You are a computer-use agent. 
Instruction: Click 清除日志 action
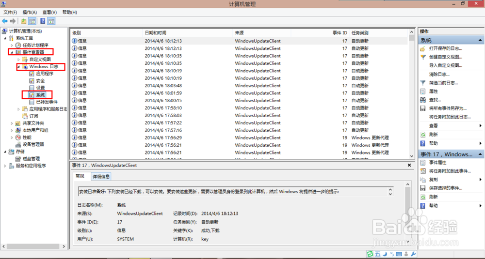coord(439,74)
